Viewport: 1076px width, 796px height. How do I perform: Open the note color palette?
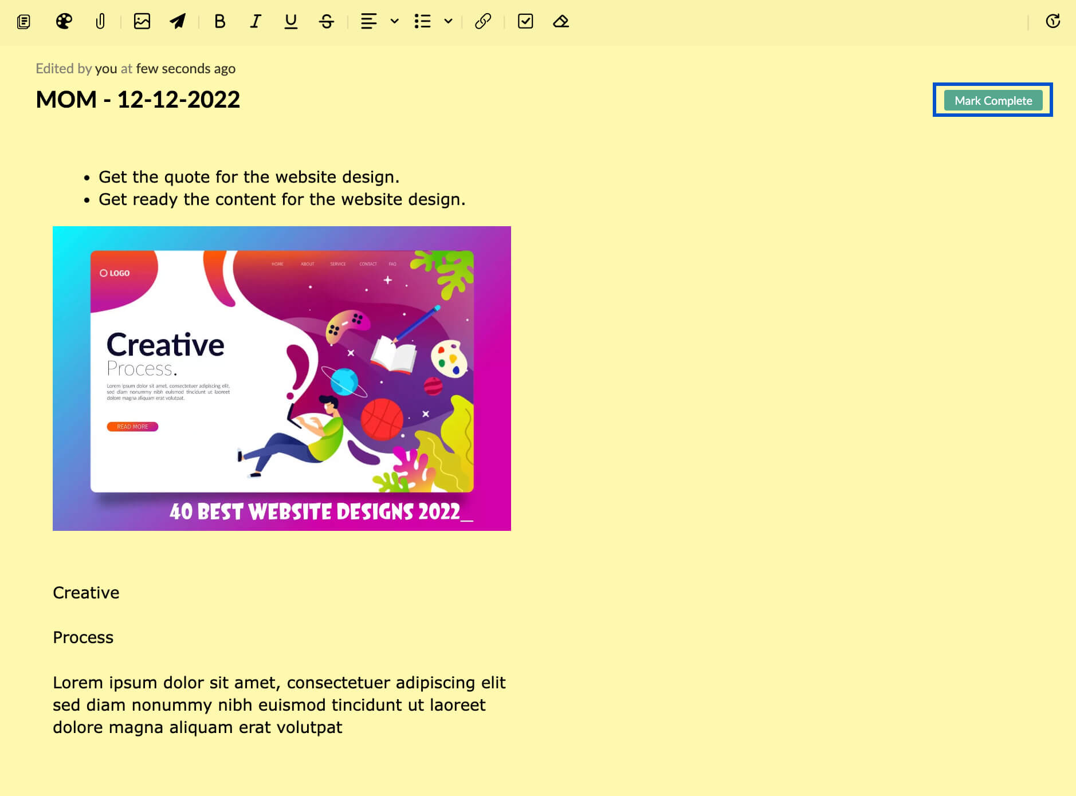(x=64, y=22)
